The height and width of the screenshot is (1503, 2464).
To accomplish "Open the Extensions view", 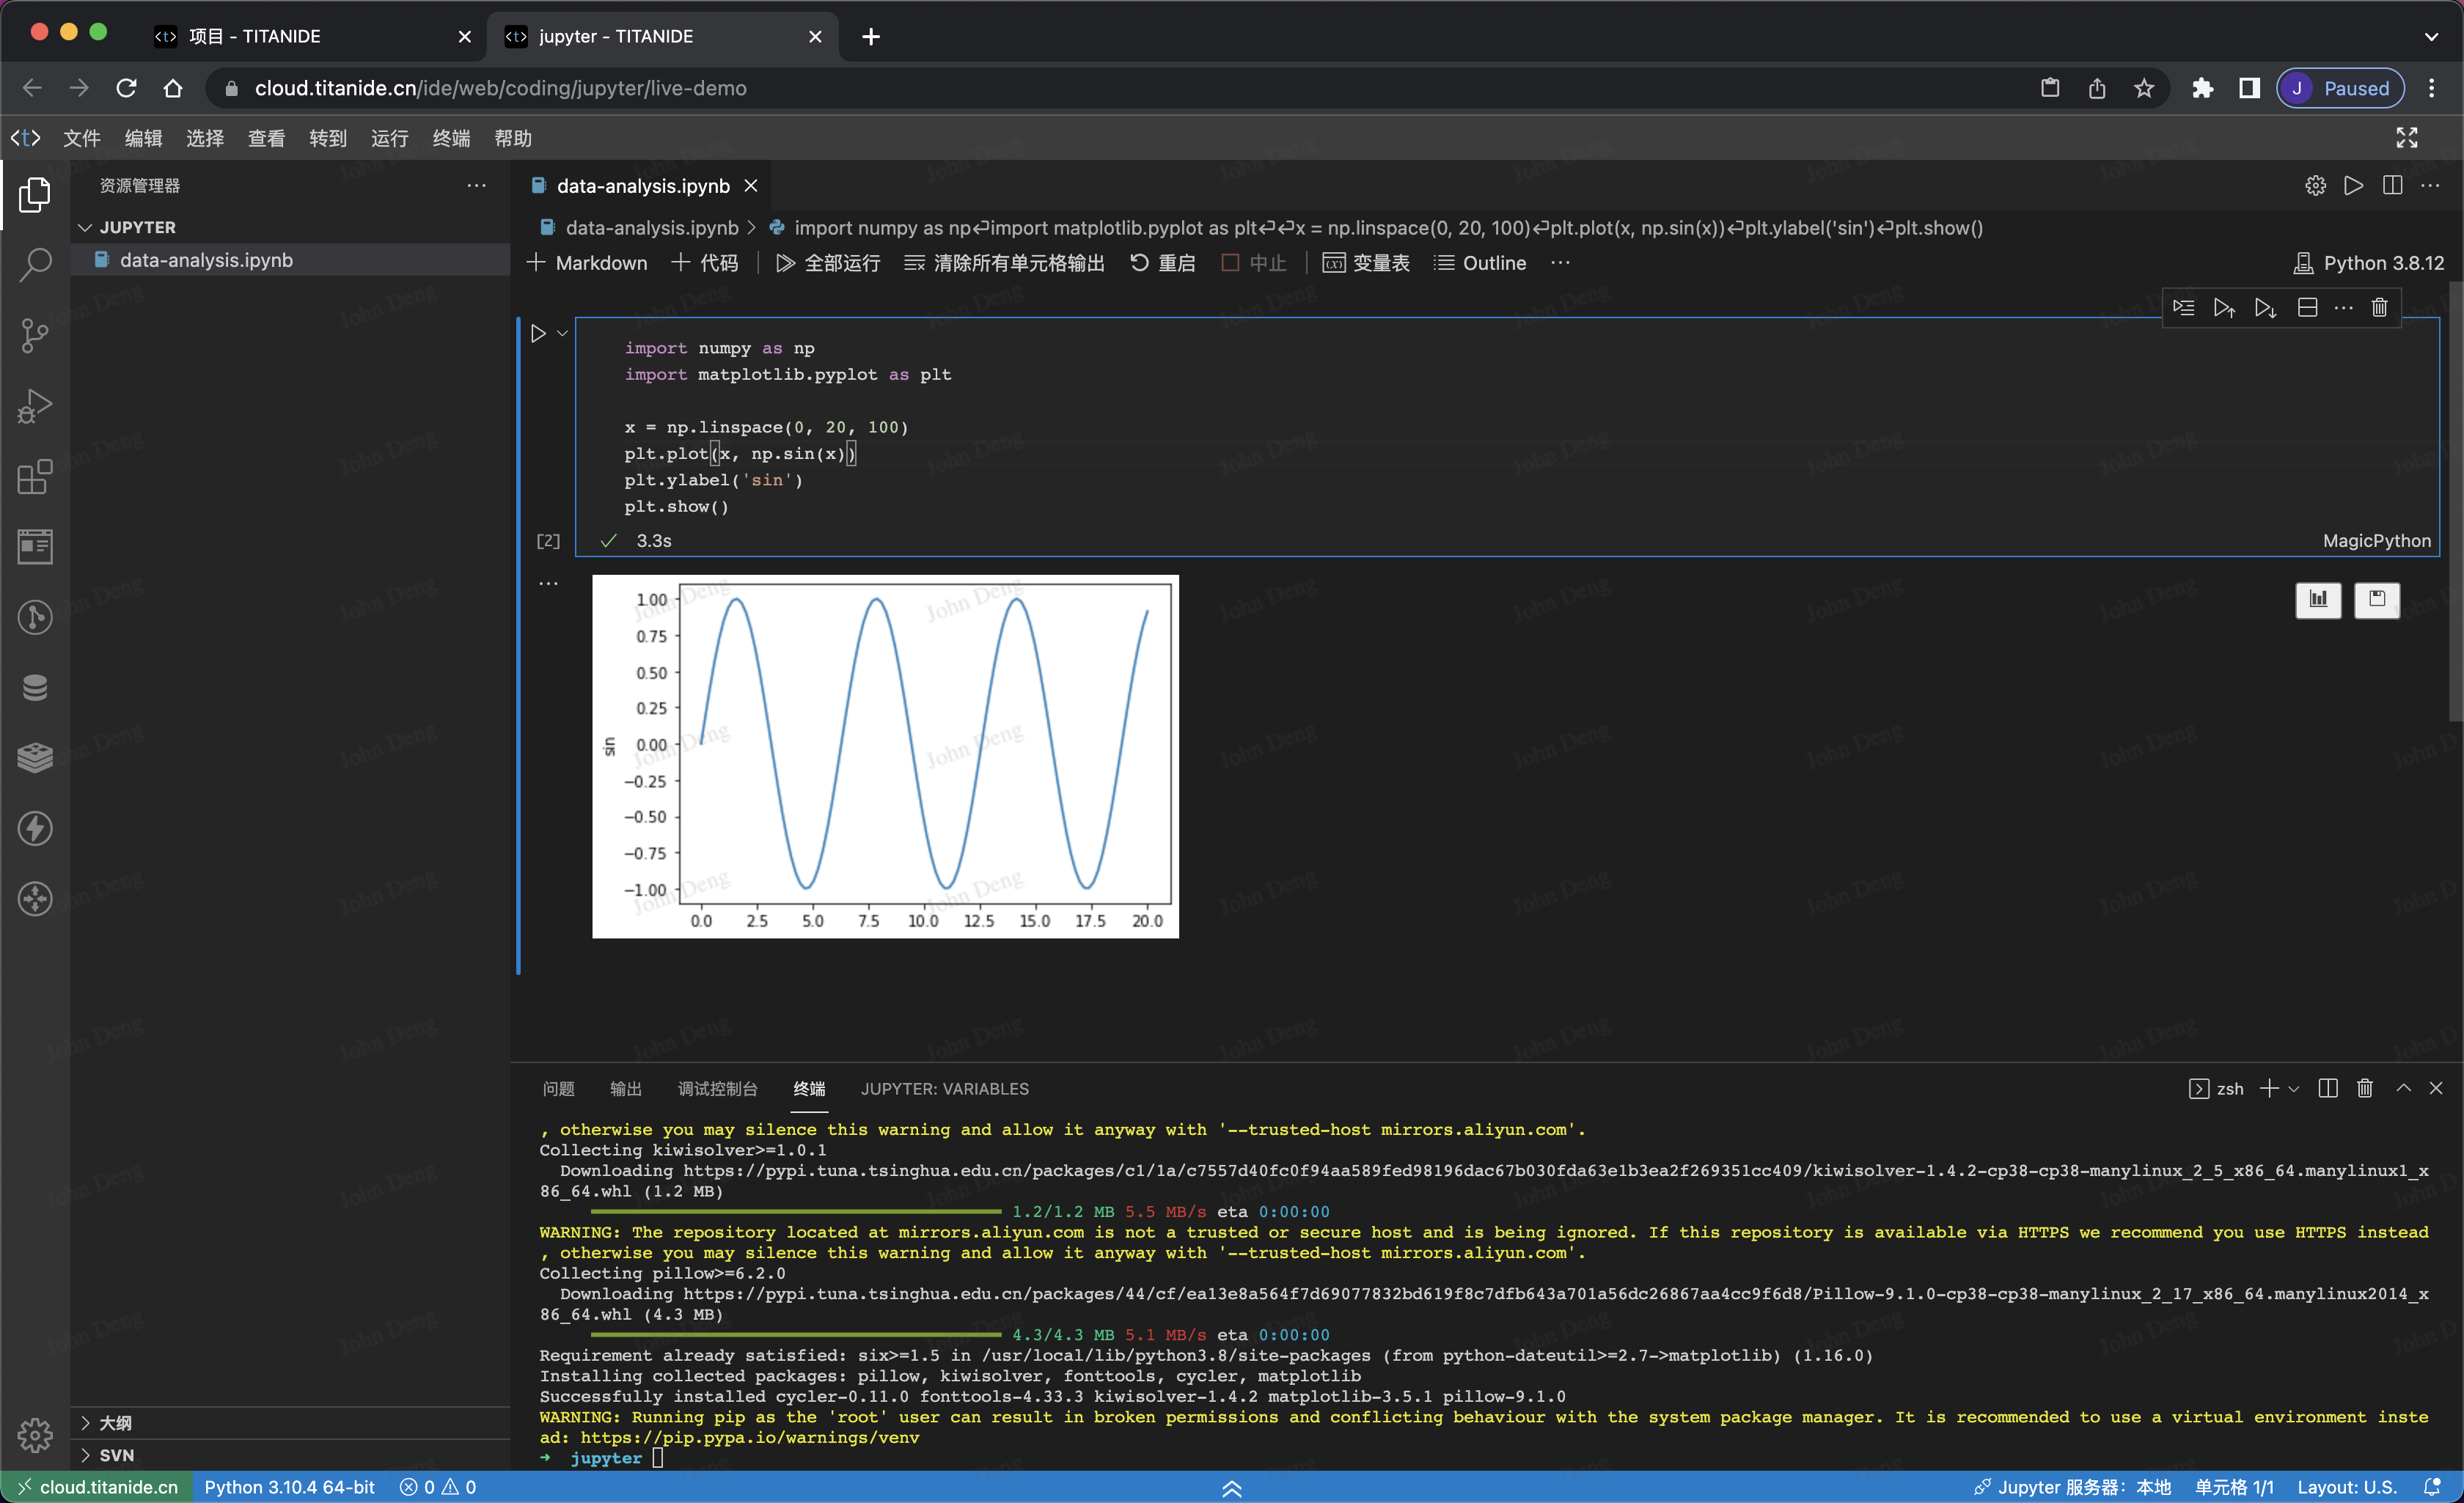I will (x=35, y=477).
